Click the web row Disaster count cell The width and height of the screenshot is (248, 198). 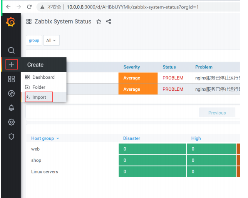pyautogui.click(x=152, y=149)
